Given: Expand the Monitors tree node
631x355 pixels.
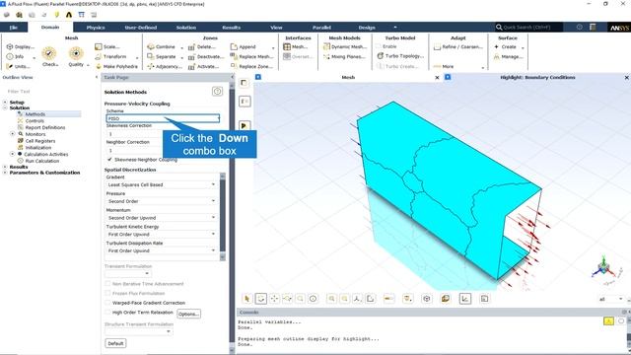Looking at the screenshot, I should (12, 134).
